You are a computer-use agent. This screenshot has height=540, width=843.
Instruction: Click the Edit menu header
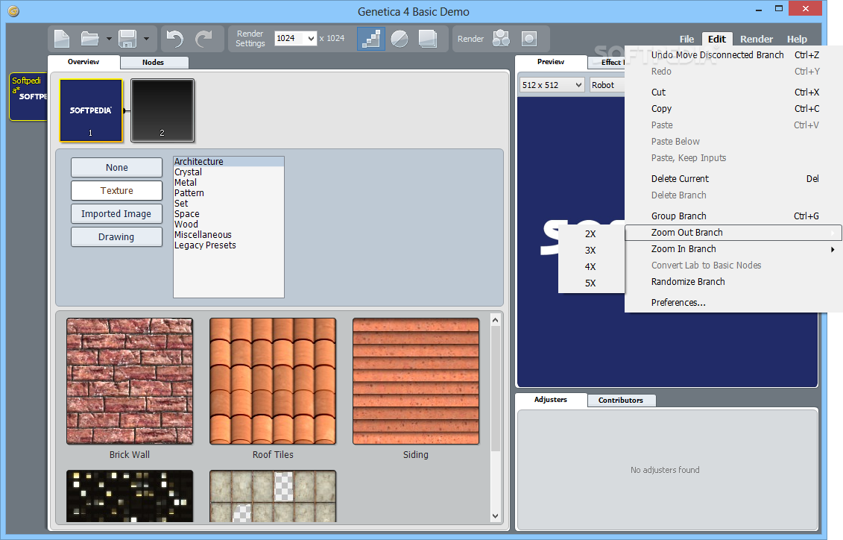click(x=716, y=39)
